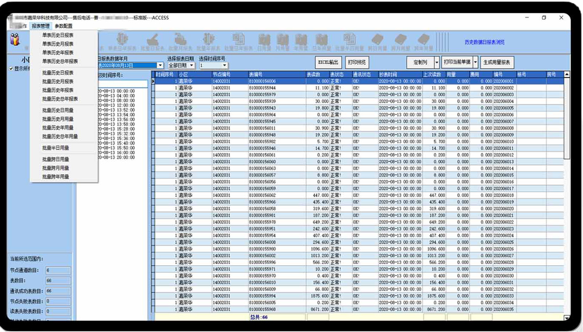Click the 跨年用量 toolbar icon
The width and height of the screenshot is (583, 332).
click(x=423, y=42)
